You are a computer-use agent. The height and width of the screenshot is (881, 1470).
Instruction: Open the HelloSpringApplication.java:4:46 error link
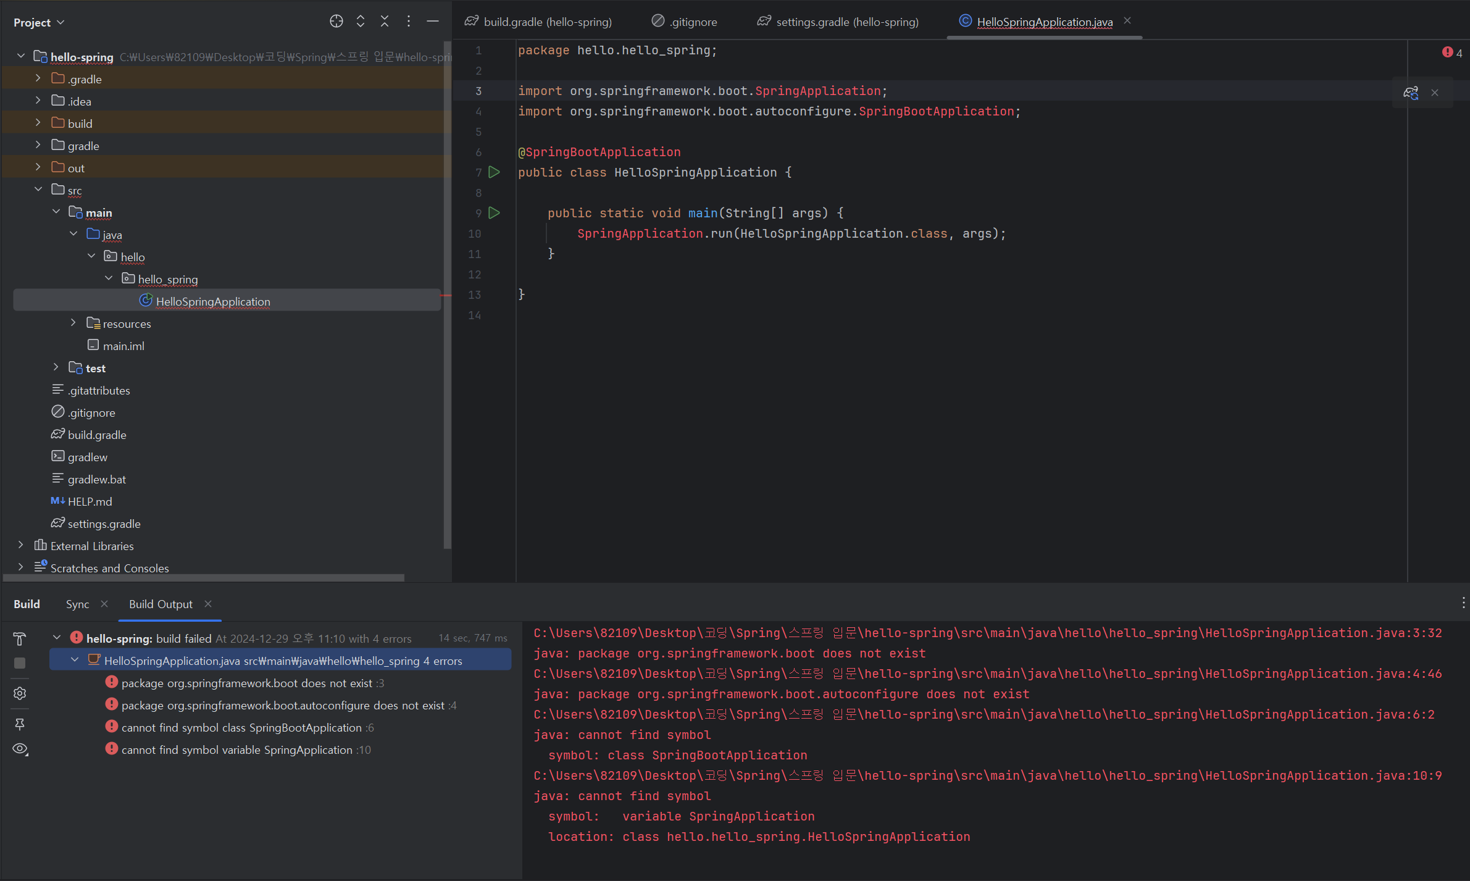tap(988, 674)
